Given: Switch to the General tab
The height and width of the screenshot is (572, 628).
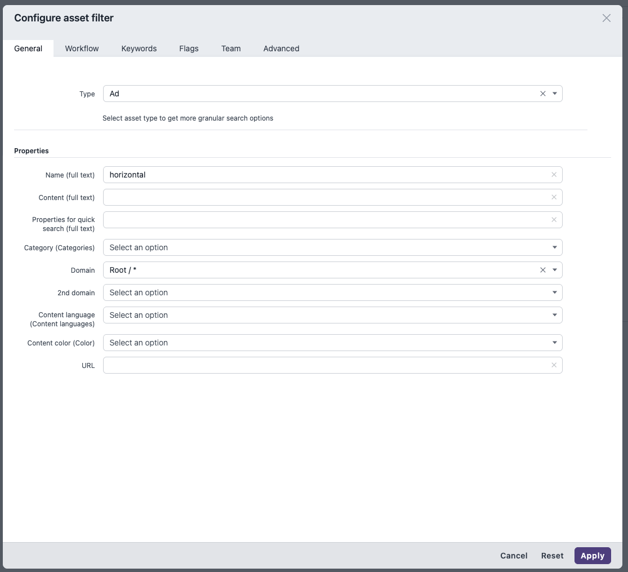Looking at the screenshot, I should pyautogui.click(x=28, y=48).
